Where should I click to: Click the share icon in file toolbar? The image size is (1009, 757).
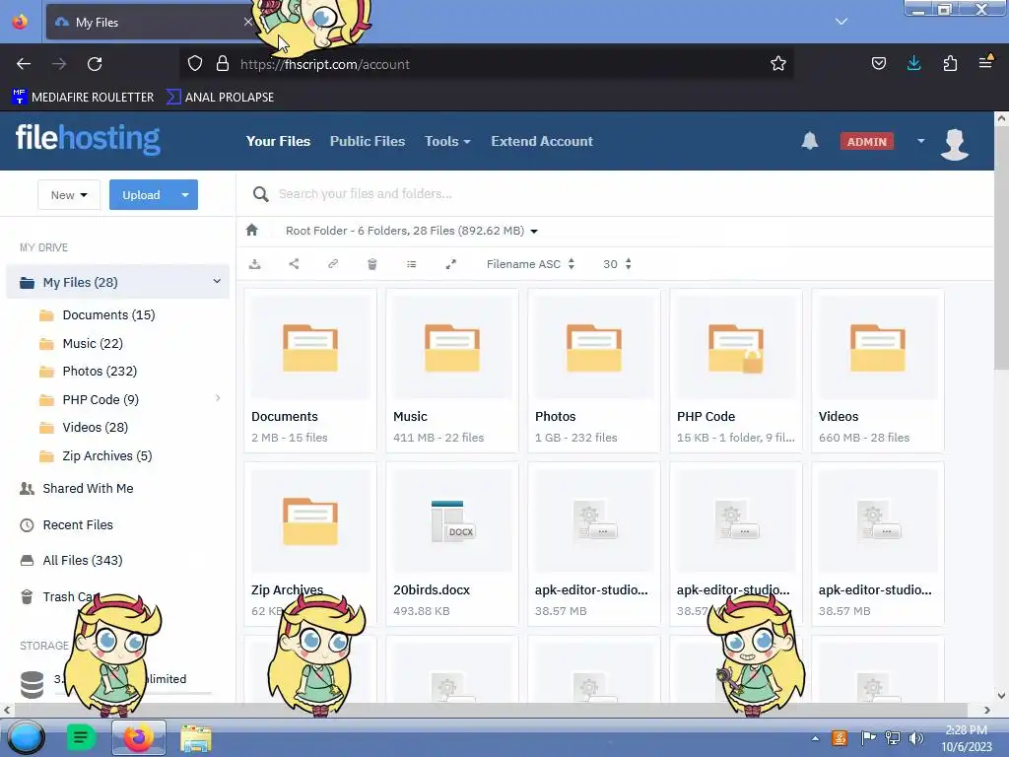pyautogui.click(x=294, y=264)
